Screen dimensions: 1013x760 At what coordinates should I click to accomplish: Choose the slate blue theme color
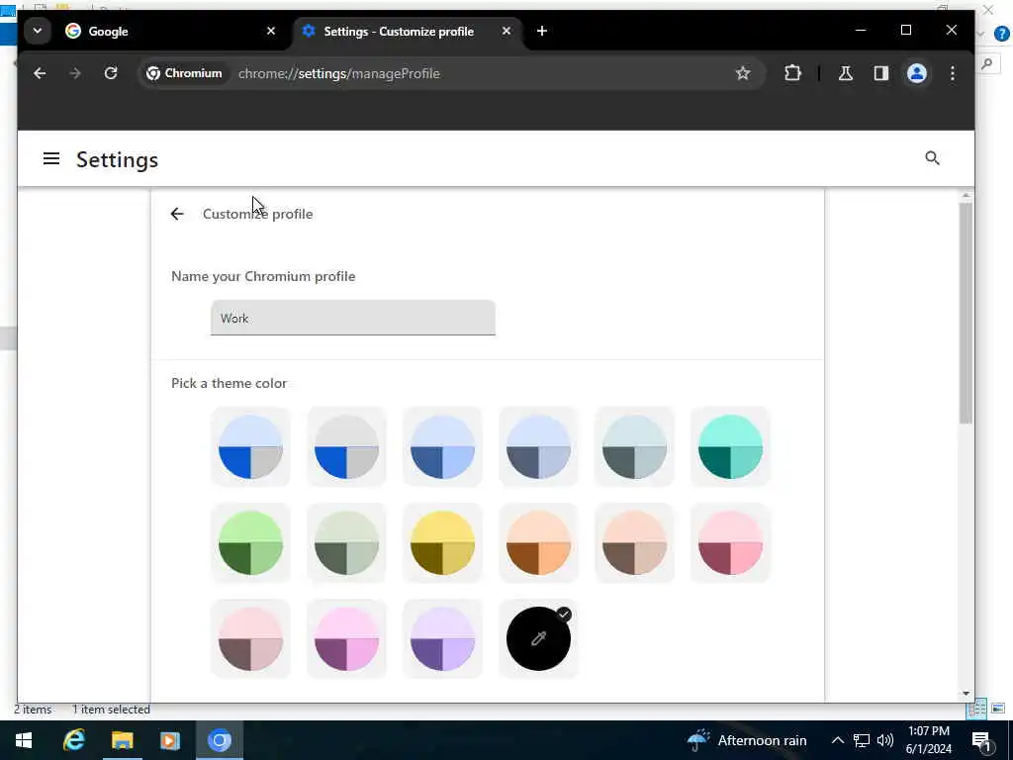pyautogui.click(x=538, y=446)
